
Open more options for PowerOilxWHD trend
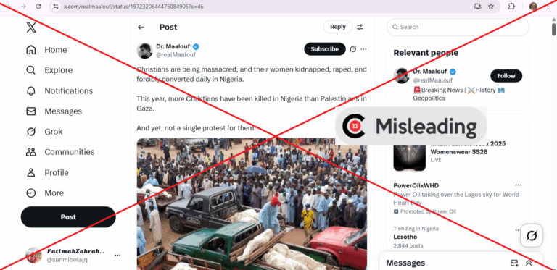[519, 185]
